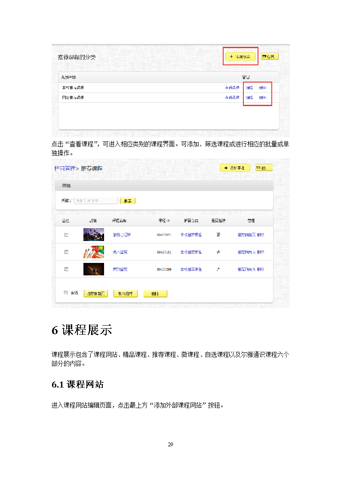The height and width of the screenshot is (482, 341).
Task: Click 删除 link in 80437299 row
Action: (261, 269)
